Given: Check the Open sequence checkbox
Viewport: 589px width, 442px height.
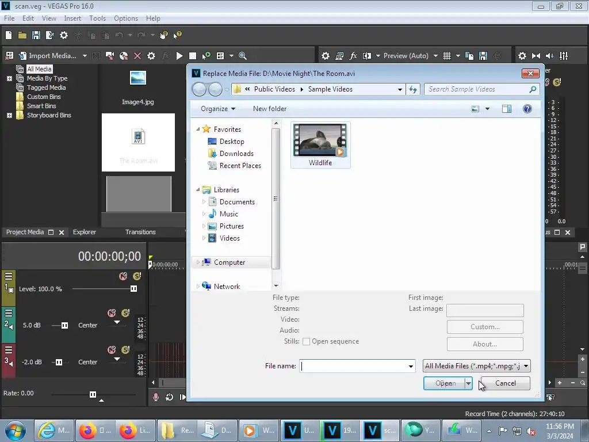Looking at the screenshot, I should click(x=306, y=341).
